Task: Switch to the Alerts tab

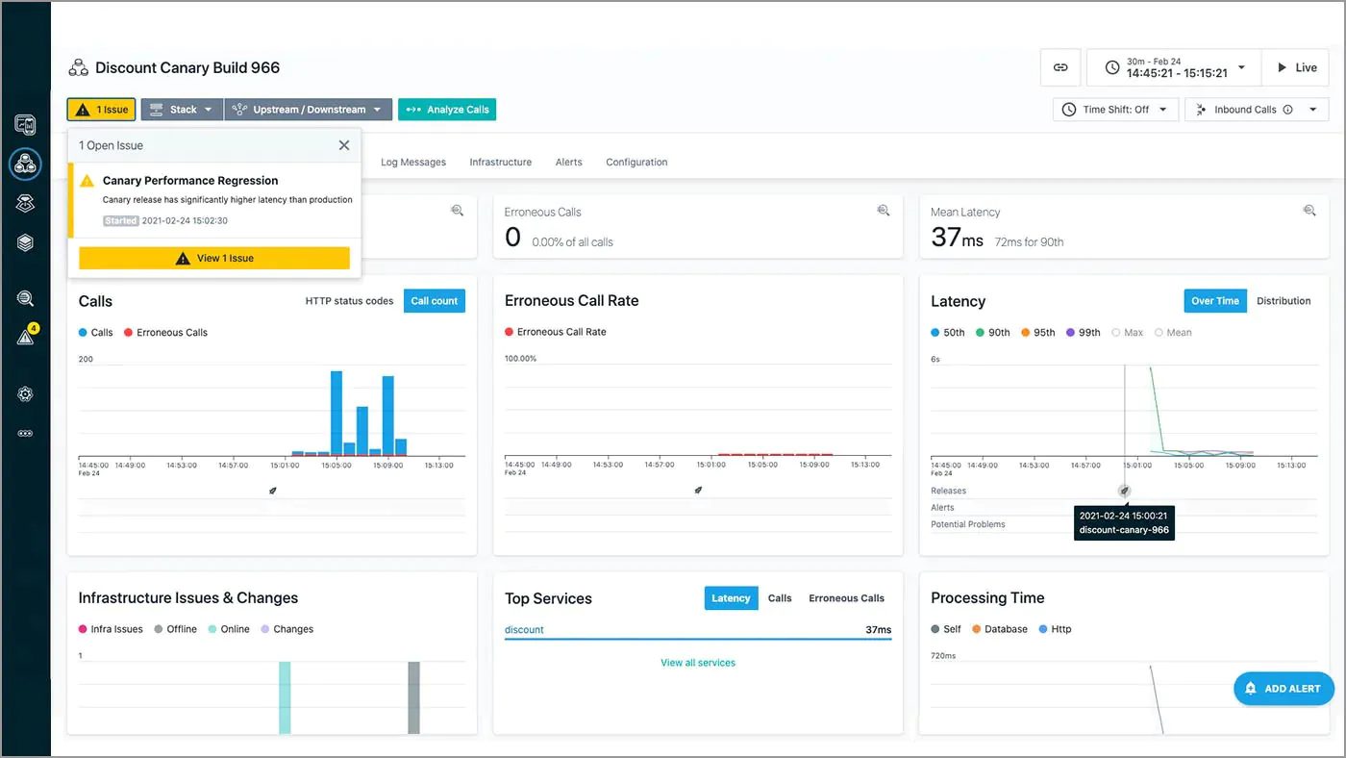Action: coord(569,162)
